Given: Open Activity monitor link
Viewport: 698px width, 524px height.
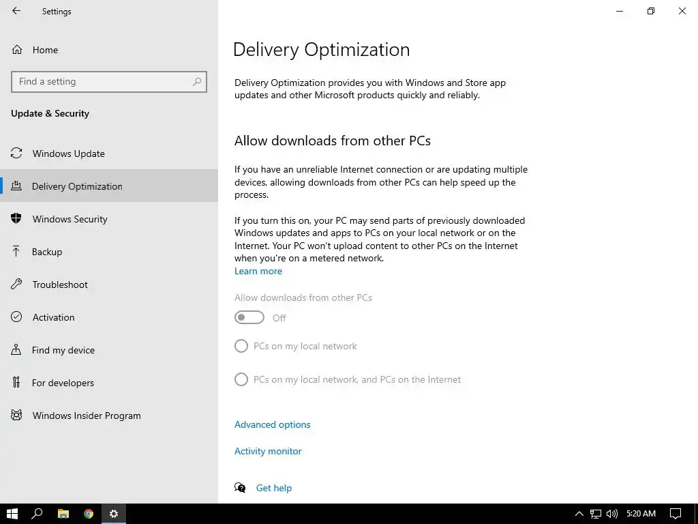Looking at the screenshot, I should tap(268, 451).
